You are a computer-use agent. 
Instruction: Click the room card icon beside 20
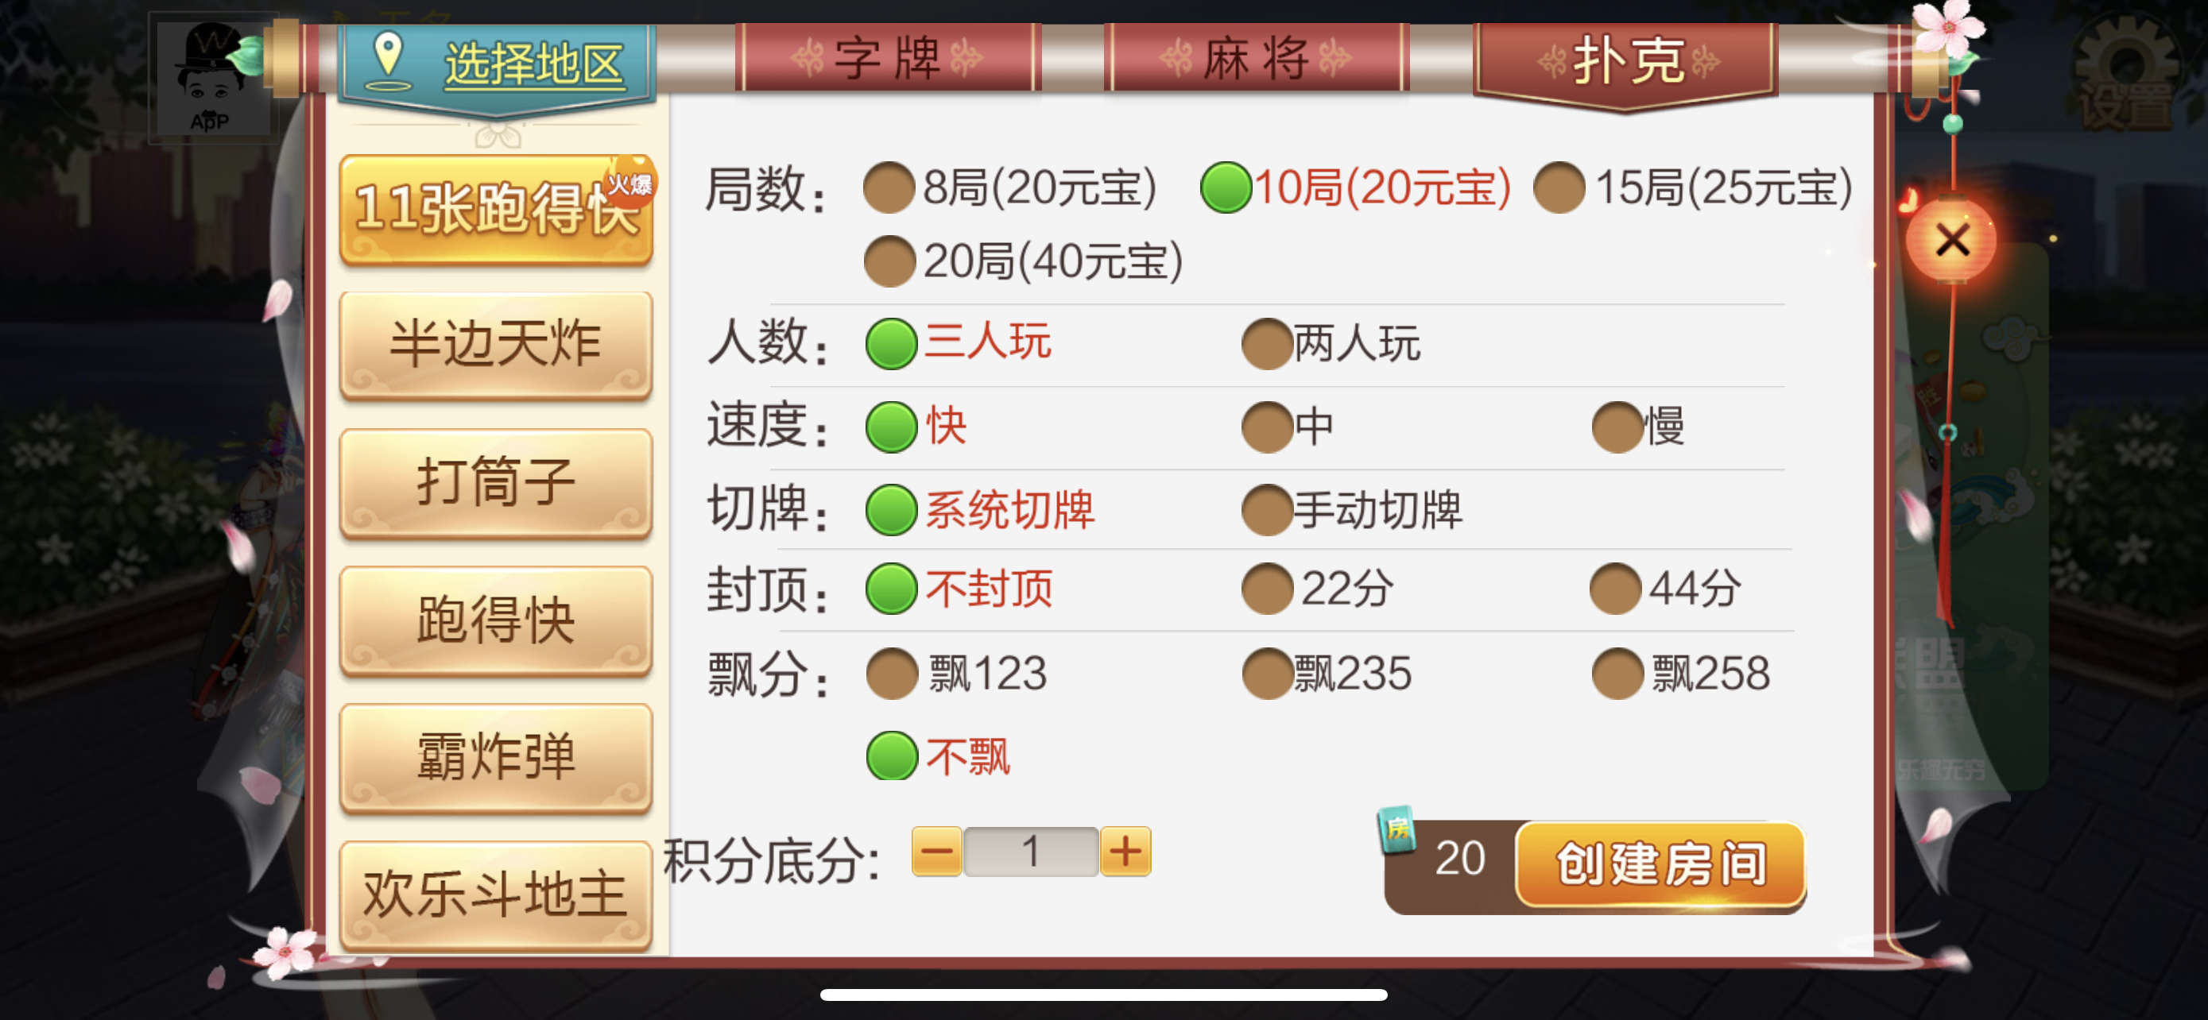pos(1397,829)
